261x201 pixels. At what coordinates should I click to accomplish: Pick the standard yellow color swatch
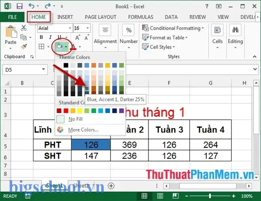point(80,111)
